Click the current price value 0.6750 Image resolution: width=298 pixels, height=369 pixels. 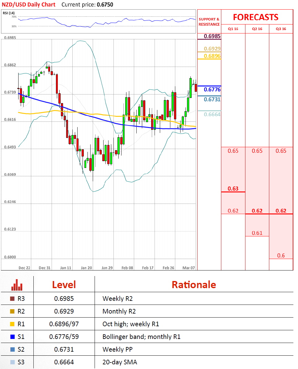[105, 4]
